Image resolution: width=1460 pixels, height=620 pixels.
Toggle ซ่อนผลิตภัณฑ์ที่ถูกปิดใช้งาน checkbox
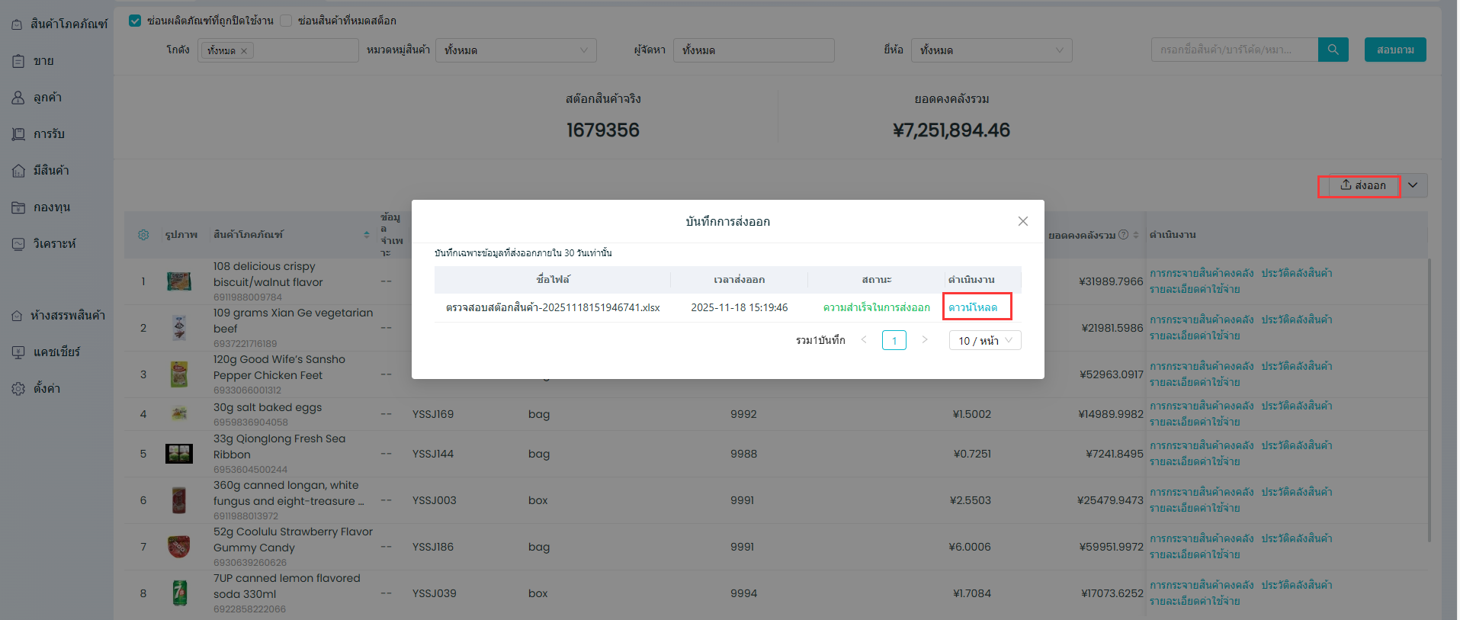tap(135, 21)
